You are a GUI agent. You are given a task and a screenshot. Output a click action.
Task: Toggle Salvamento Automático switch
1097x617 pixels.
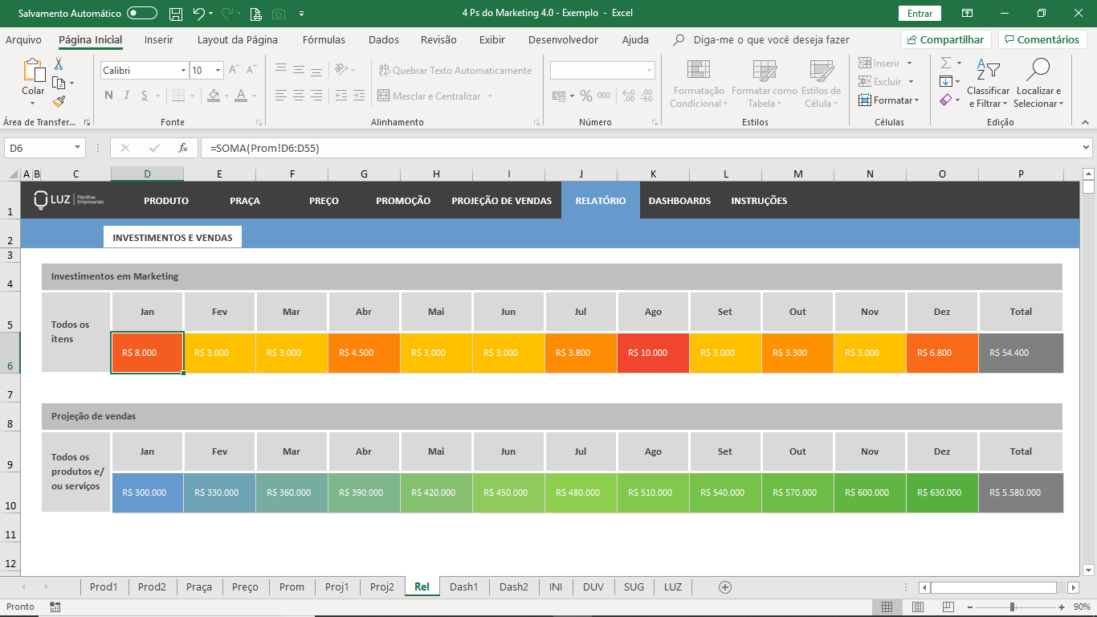tap(142, 14)
